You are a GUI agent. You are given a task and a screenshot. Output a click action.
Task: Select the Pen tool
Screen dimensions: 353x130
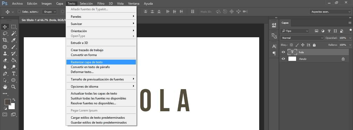click(x=5, y=73)
